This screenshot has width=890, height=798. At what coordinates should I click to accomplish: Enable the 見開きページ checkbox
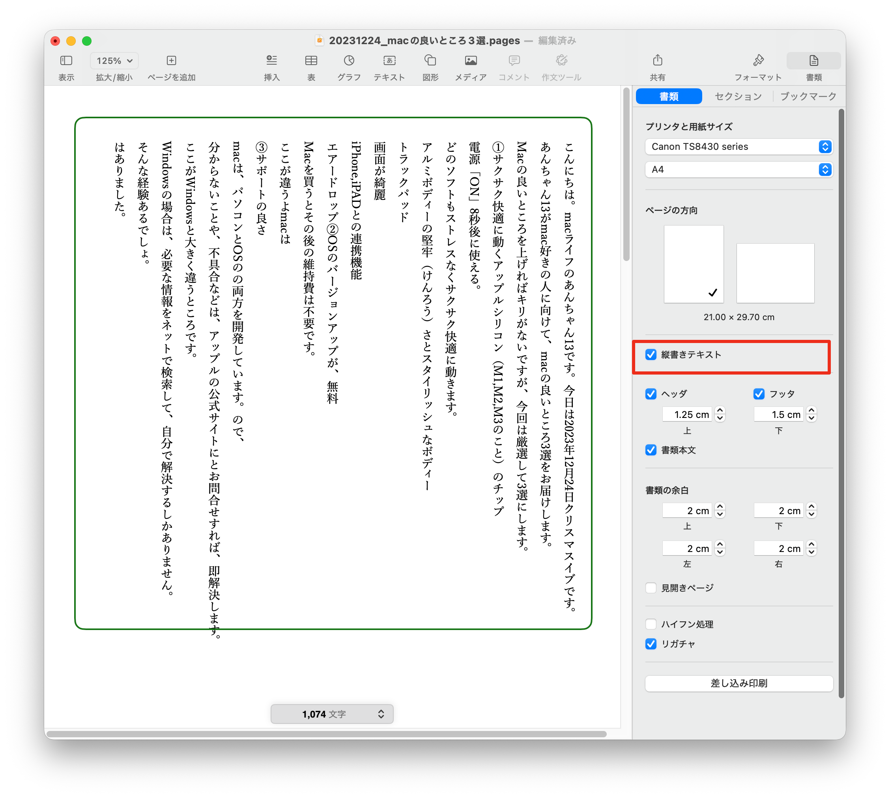pyautogui.click(x=651, y=587)
